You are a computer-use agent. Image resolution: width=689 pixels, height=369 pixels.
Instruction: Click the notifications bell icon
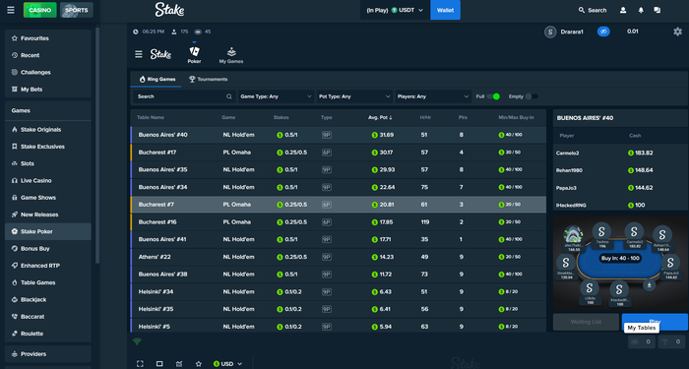(x=641, y=10)
